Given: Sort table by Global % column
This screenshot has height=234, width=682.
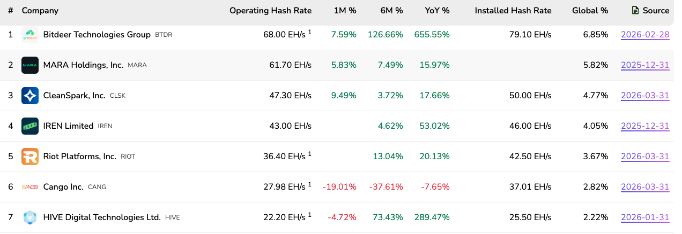Looking at the screenshot, I should (x=590, y=10).
